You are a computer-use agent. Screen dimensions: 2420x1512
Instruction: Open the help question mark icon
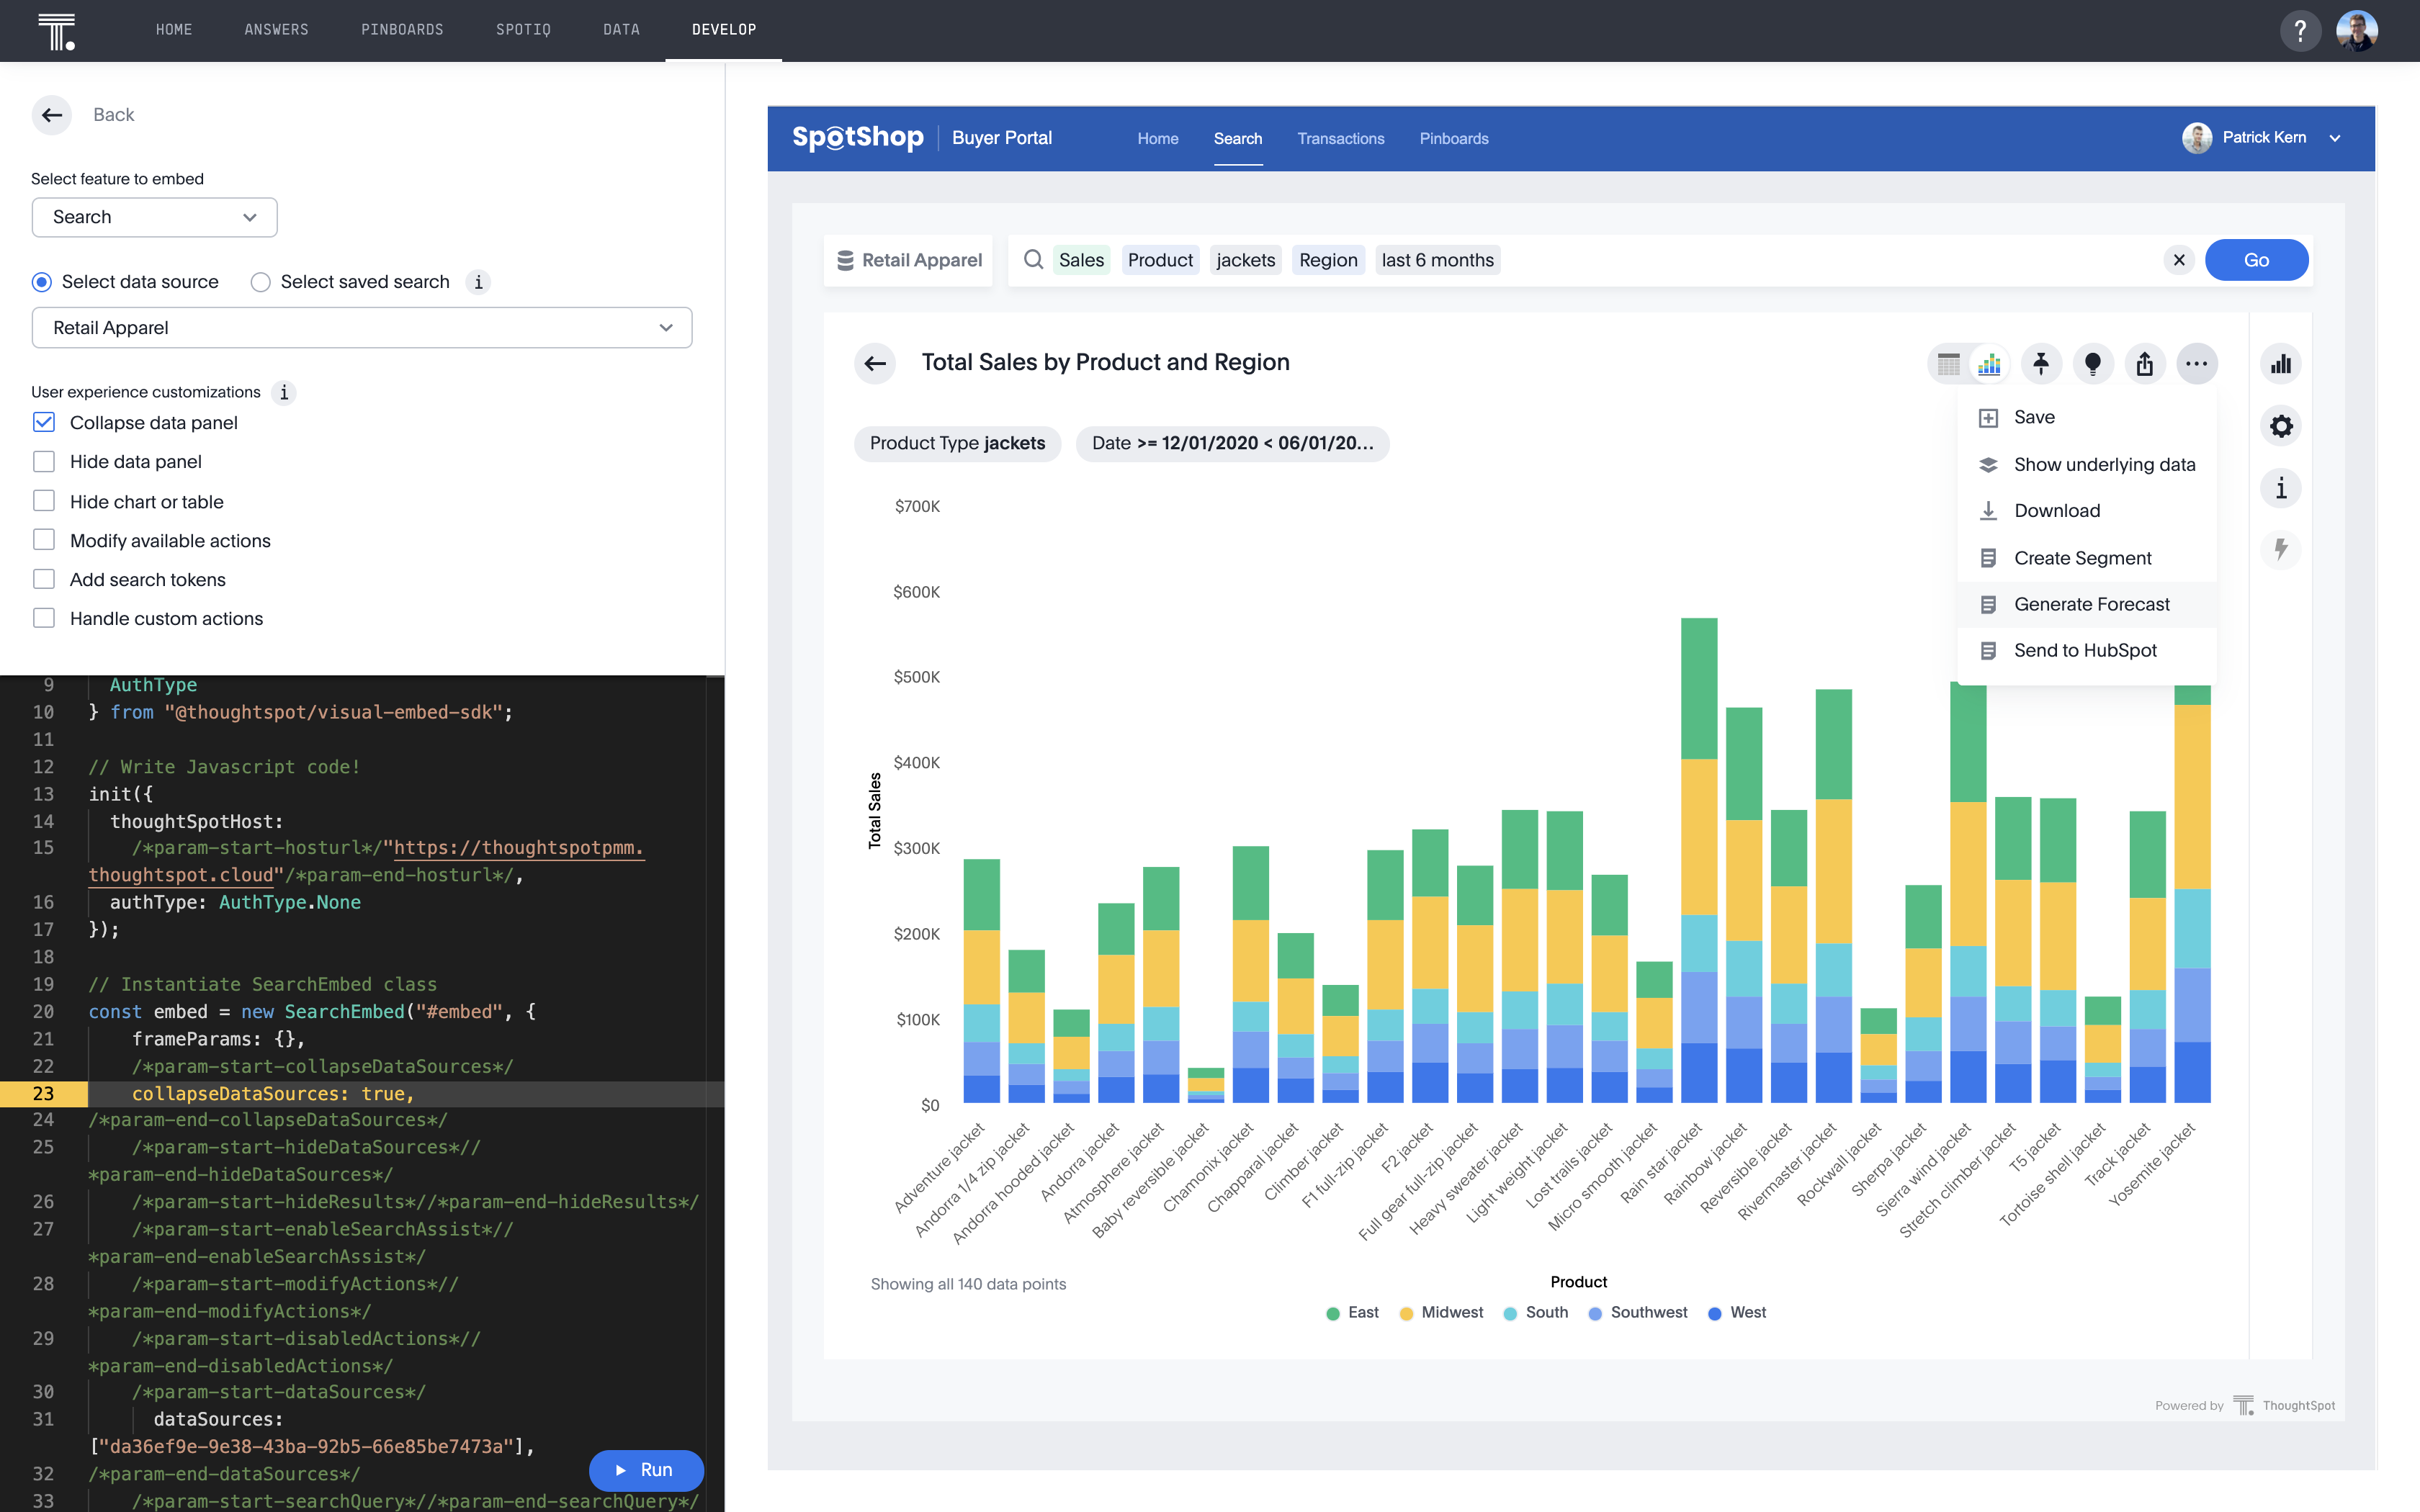[2300, 31]
